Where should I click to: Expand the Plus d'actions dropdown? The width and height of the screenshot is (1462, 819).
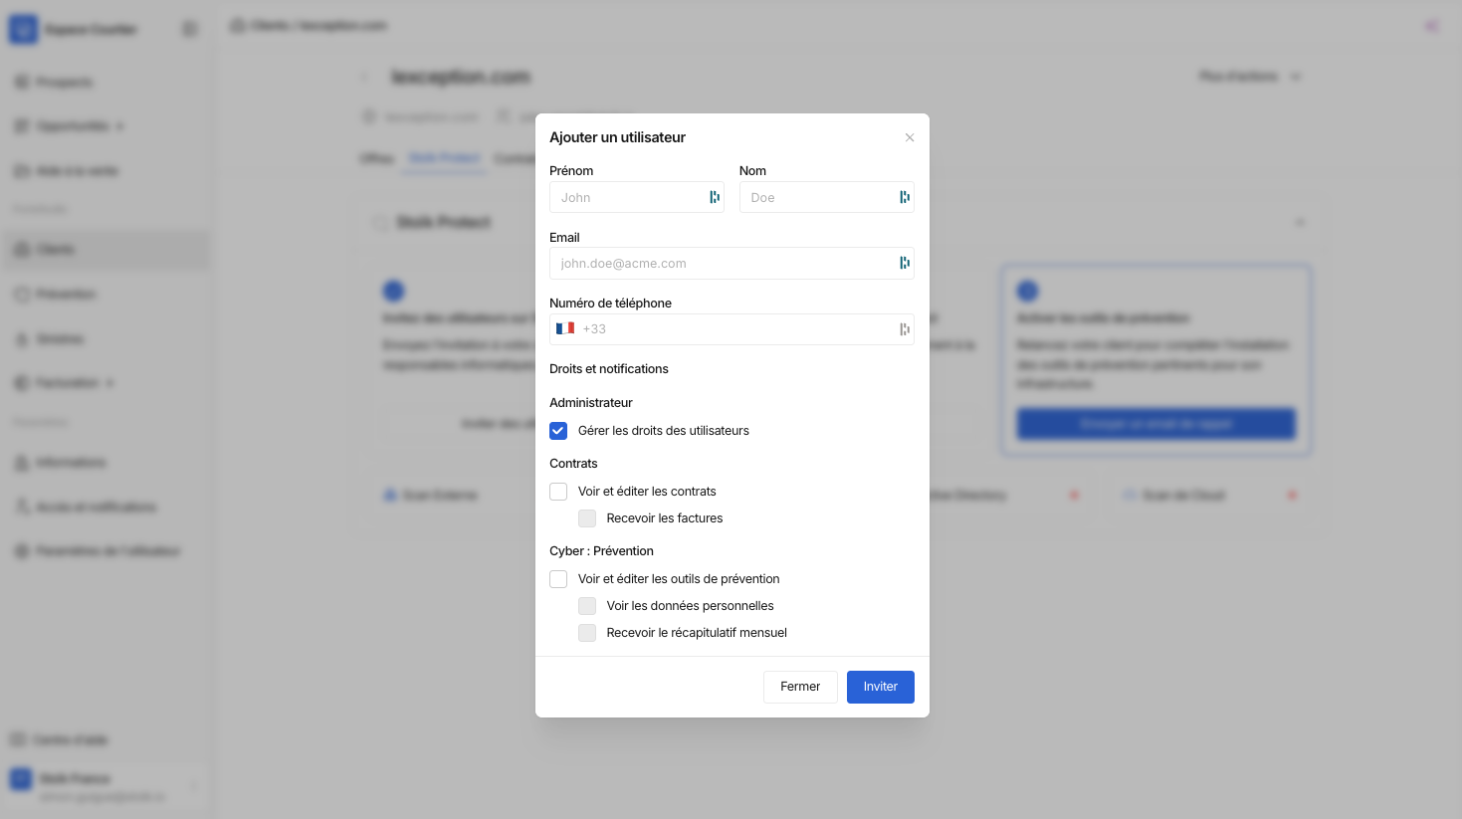1249,77
